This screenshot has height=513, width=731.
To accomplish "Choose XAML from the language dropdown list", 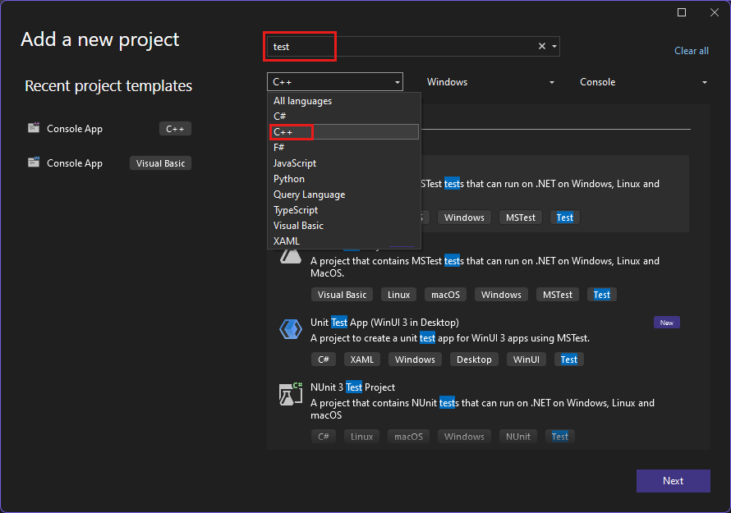I will click(x=286, y=240).
